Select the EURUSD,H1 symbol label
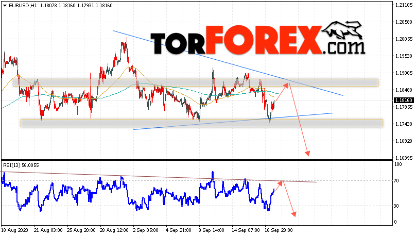 point(23,6)
